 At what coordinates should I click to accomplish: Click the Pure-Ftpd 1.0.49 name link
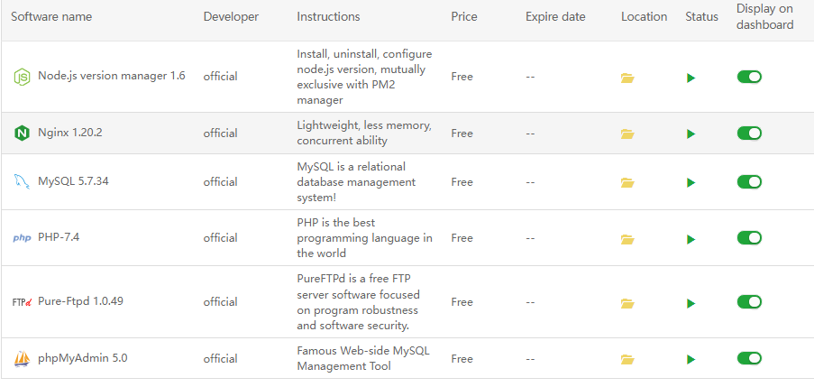click(80, 301)
